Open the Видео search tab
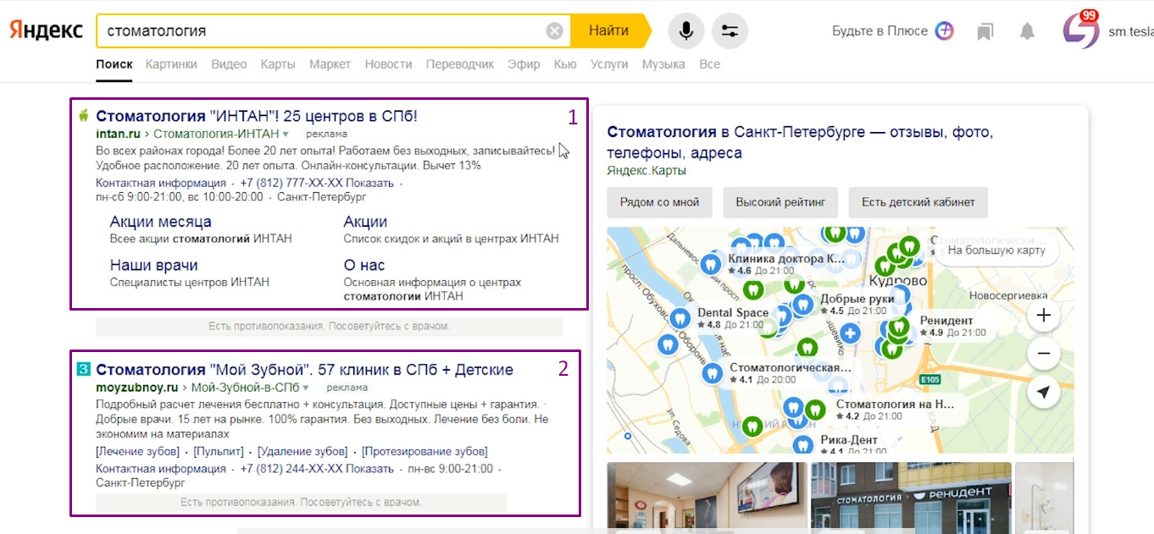 point(229,64)
